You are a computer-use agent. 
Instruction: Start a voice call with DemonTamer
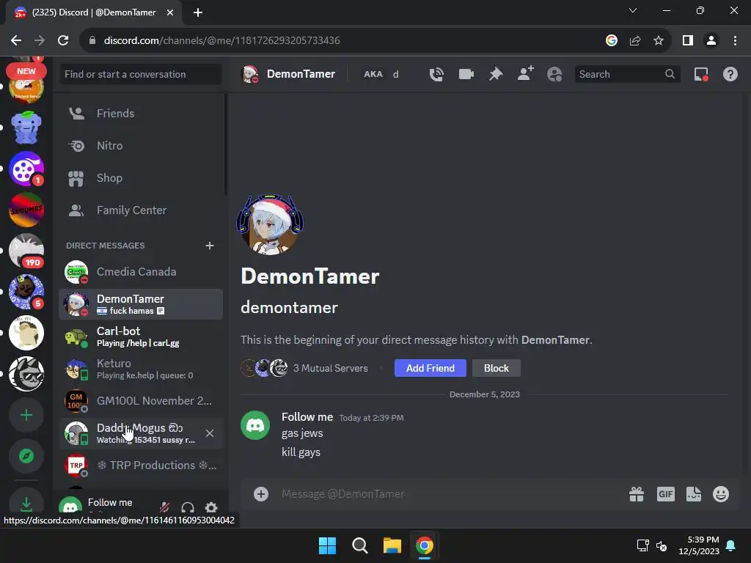pyautogui.click(x=436, y=74)
